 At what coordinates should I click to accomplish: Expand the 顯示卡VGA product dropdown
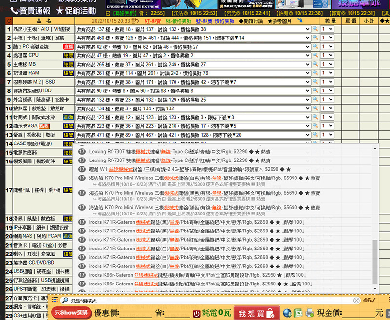(193, 126)
